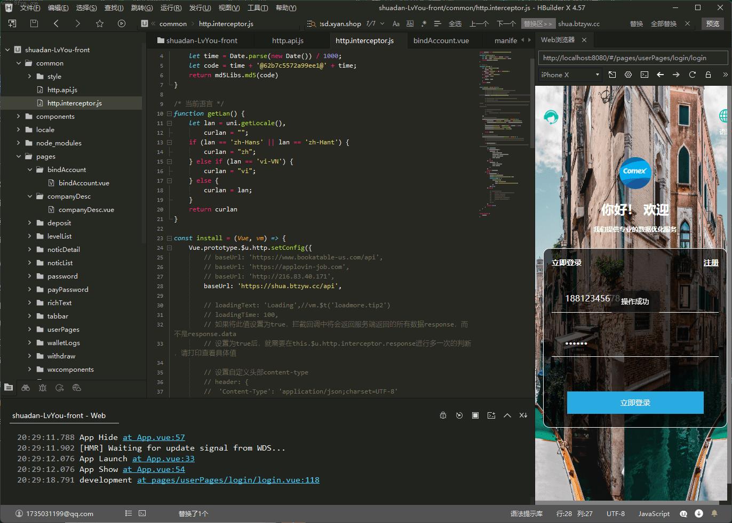This screenshot has height=523, width=732.
Task: Stop the running console with square icon
Action: click(475, 415)
